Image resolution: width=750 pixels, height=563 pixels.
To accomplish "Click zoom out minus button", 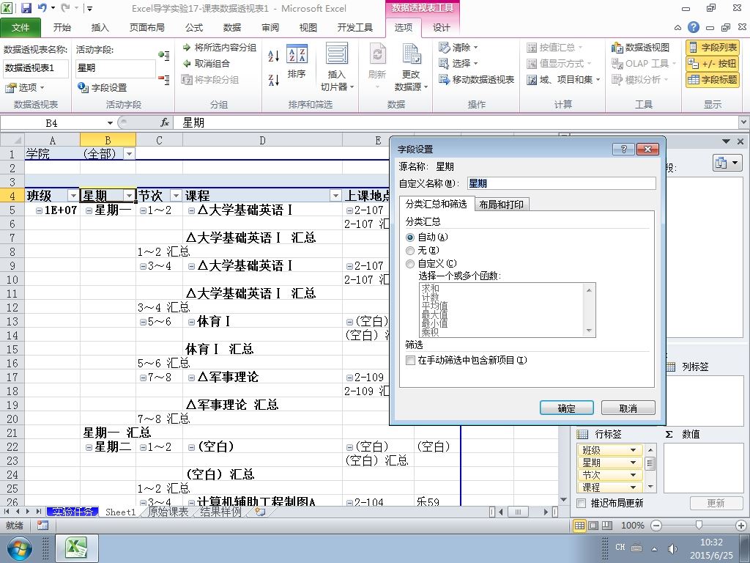I will 657,526.
